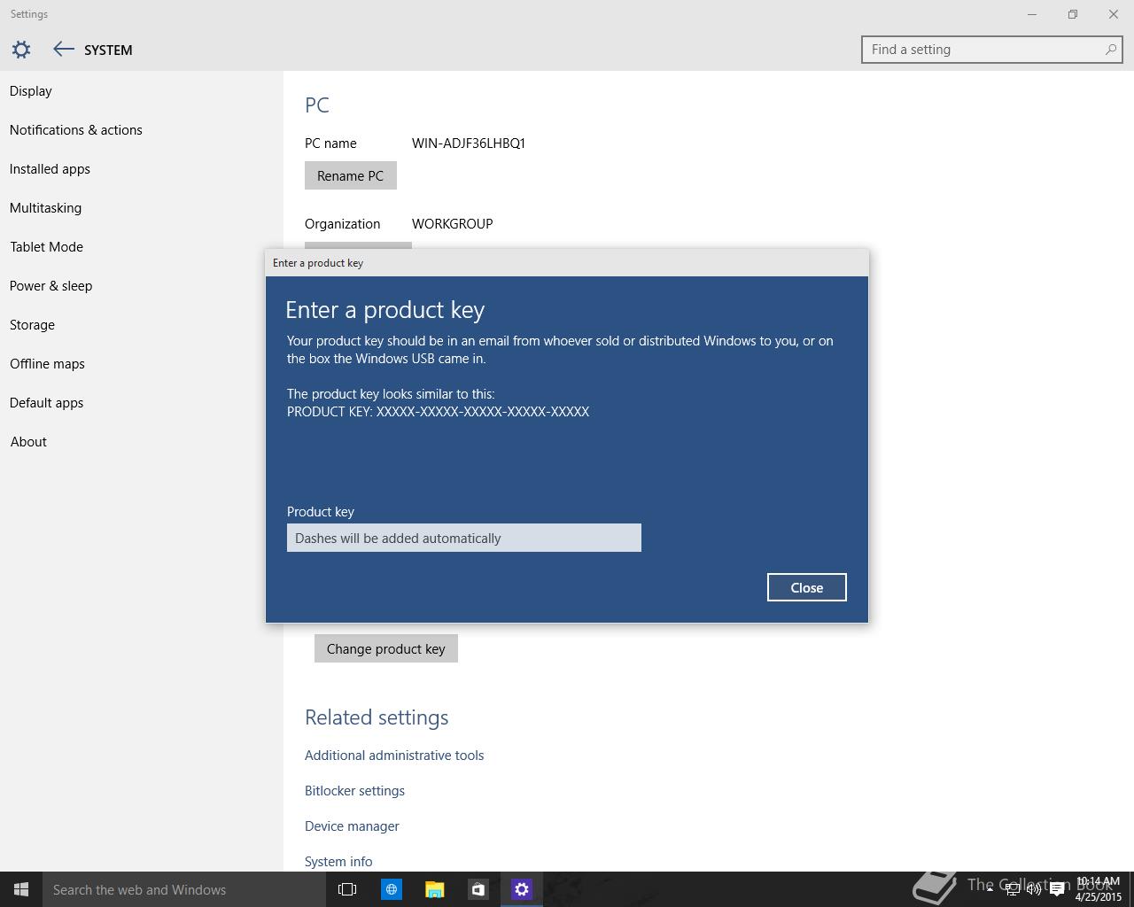The height and width of the screenshot is (907, 1134).
Task: Click the search magnifier in Find a setting
Action: coord(1110,50)
